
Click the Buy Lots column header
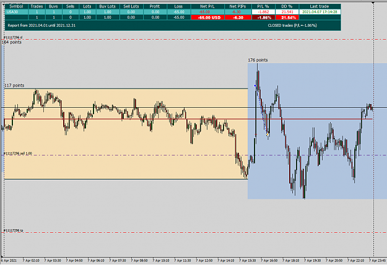pos(108,6)
